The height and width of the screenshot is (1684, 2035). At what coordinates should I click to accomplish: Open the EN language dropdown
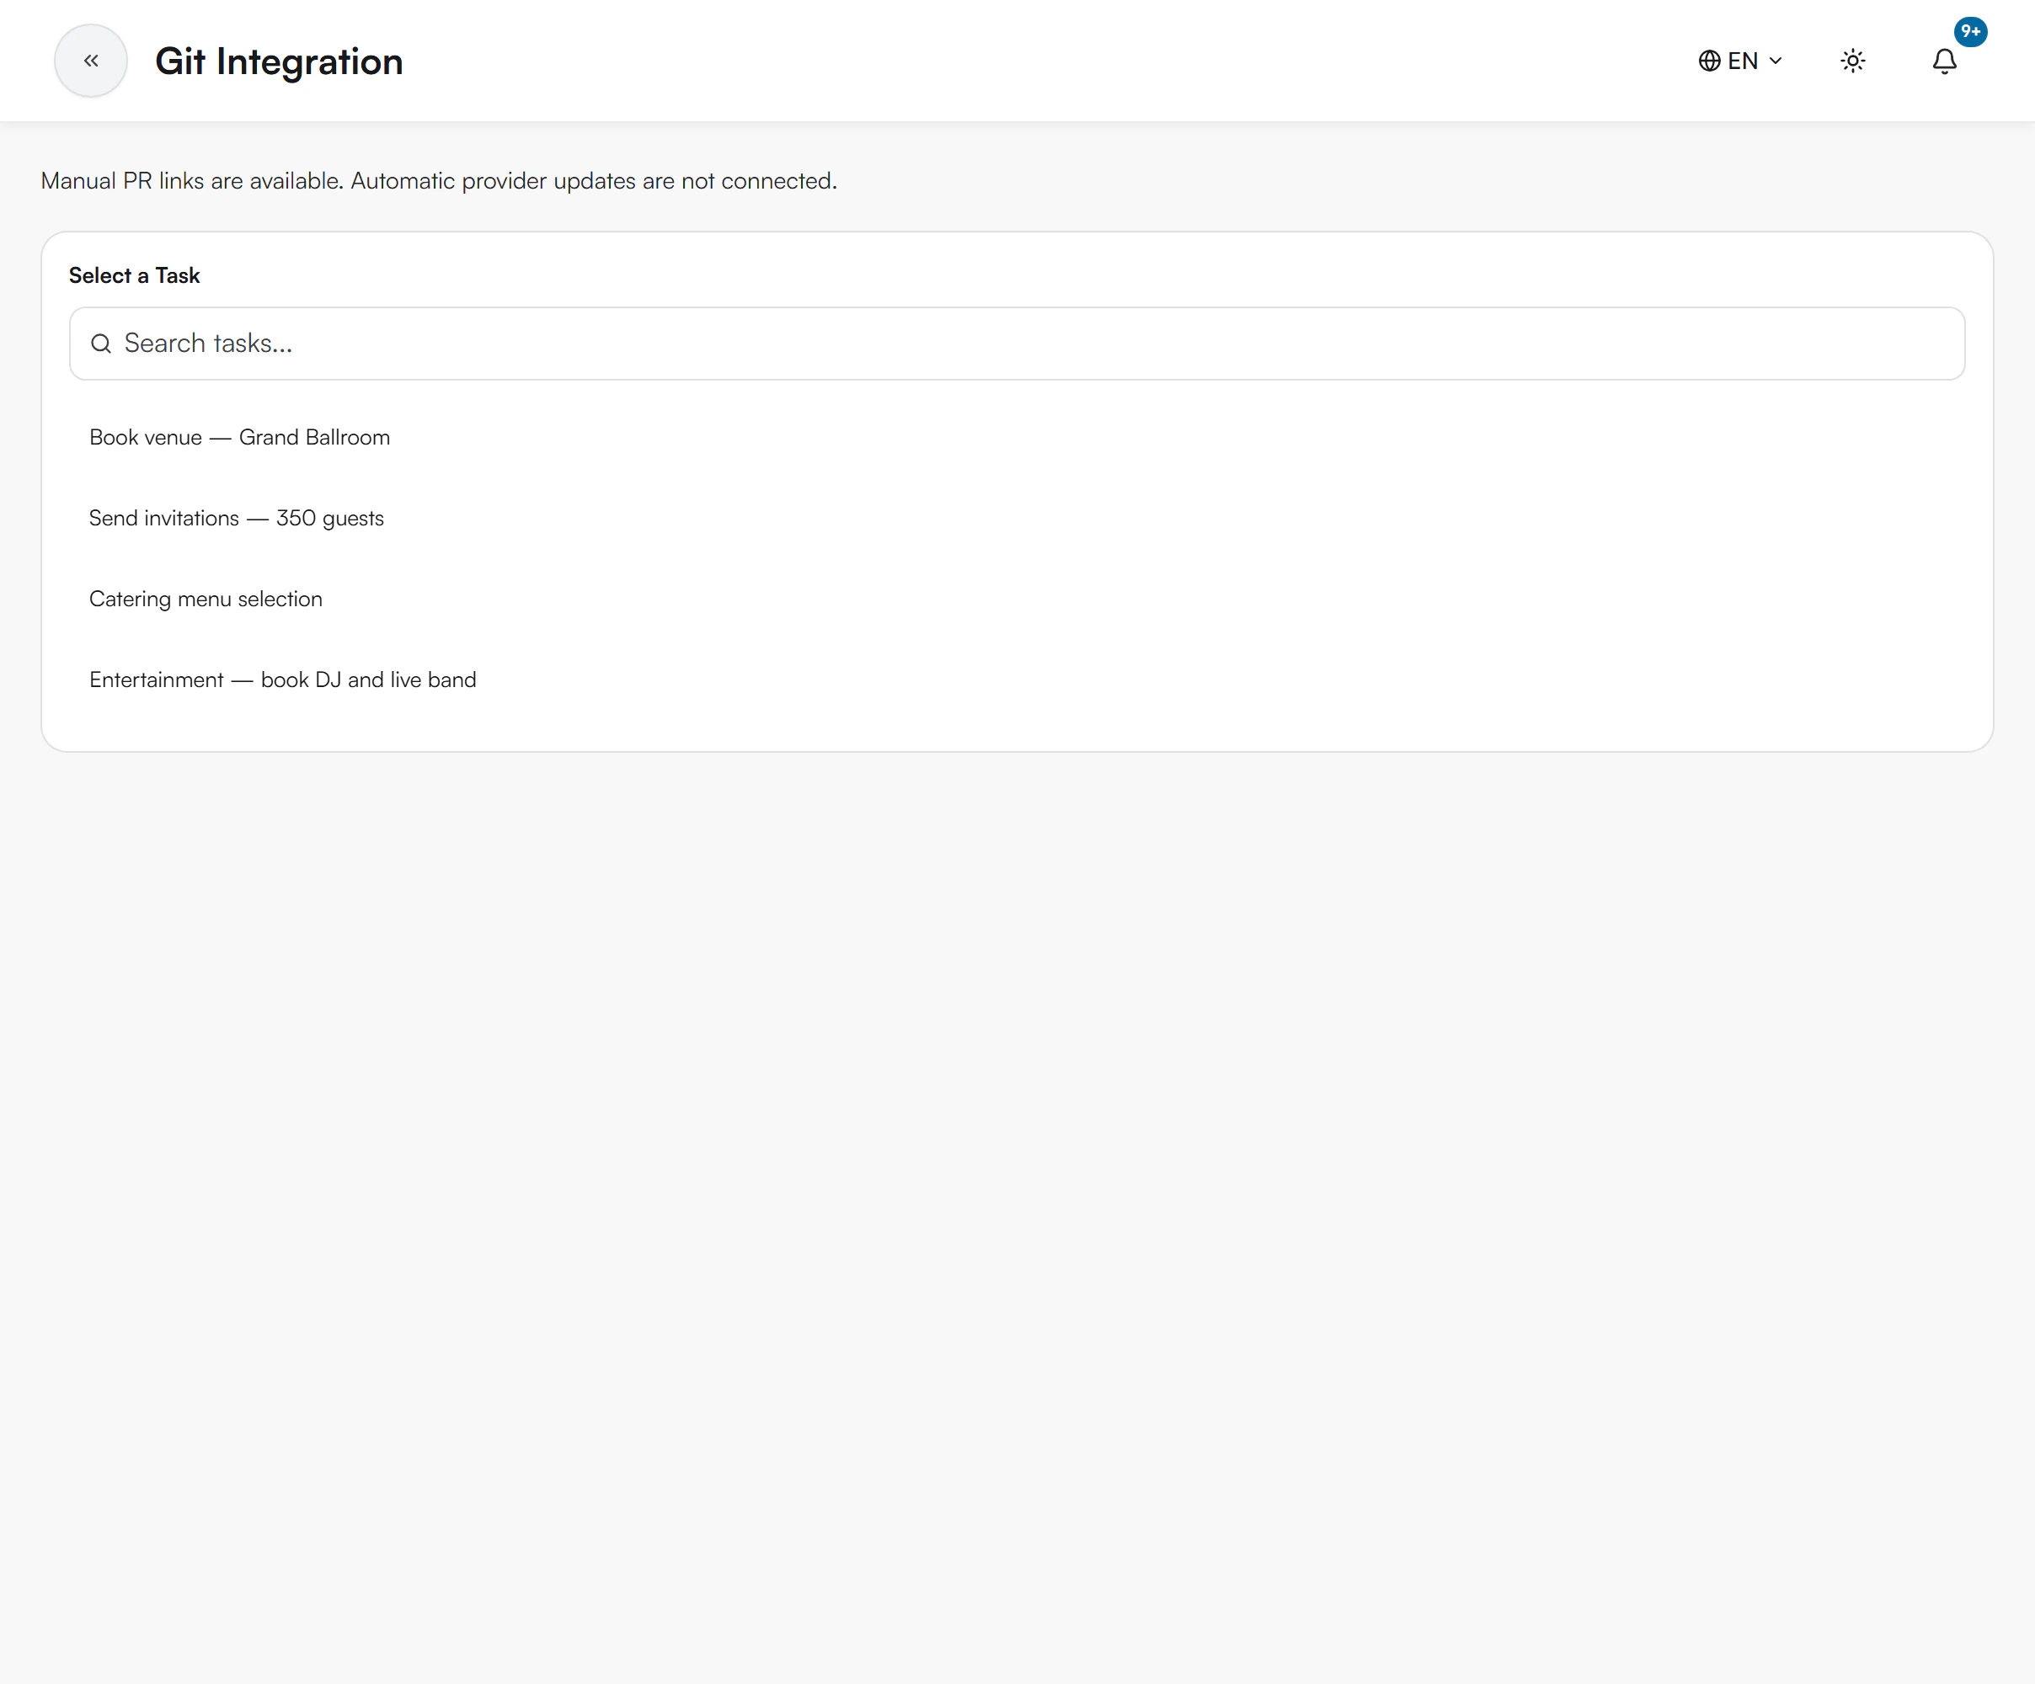tap(1740, 61)
